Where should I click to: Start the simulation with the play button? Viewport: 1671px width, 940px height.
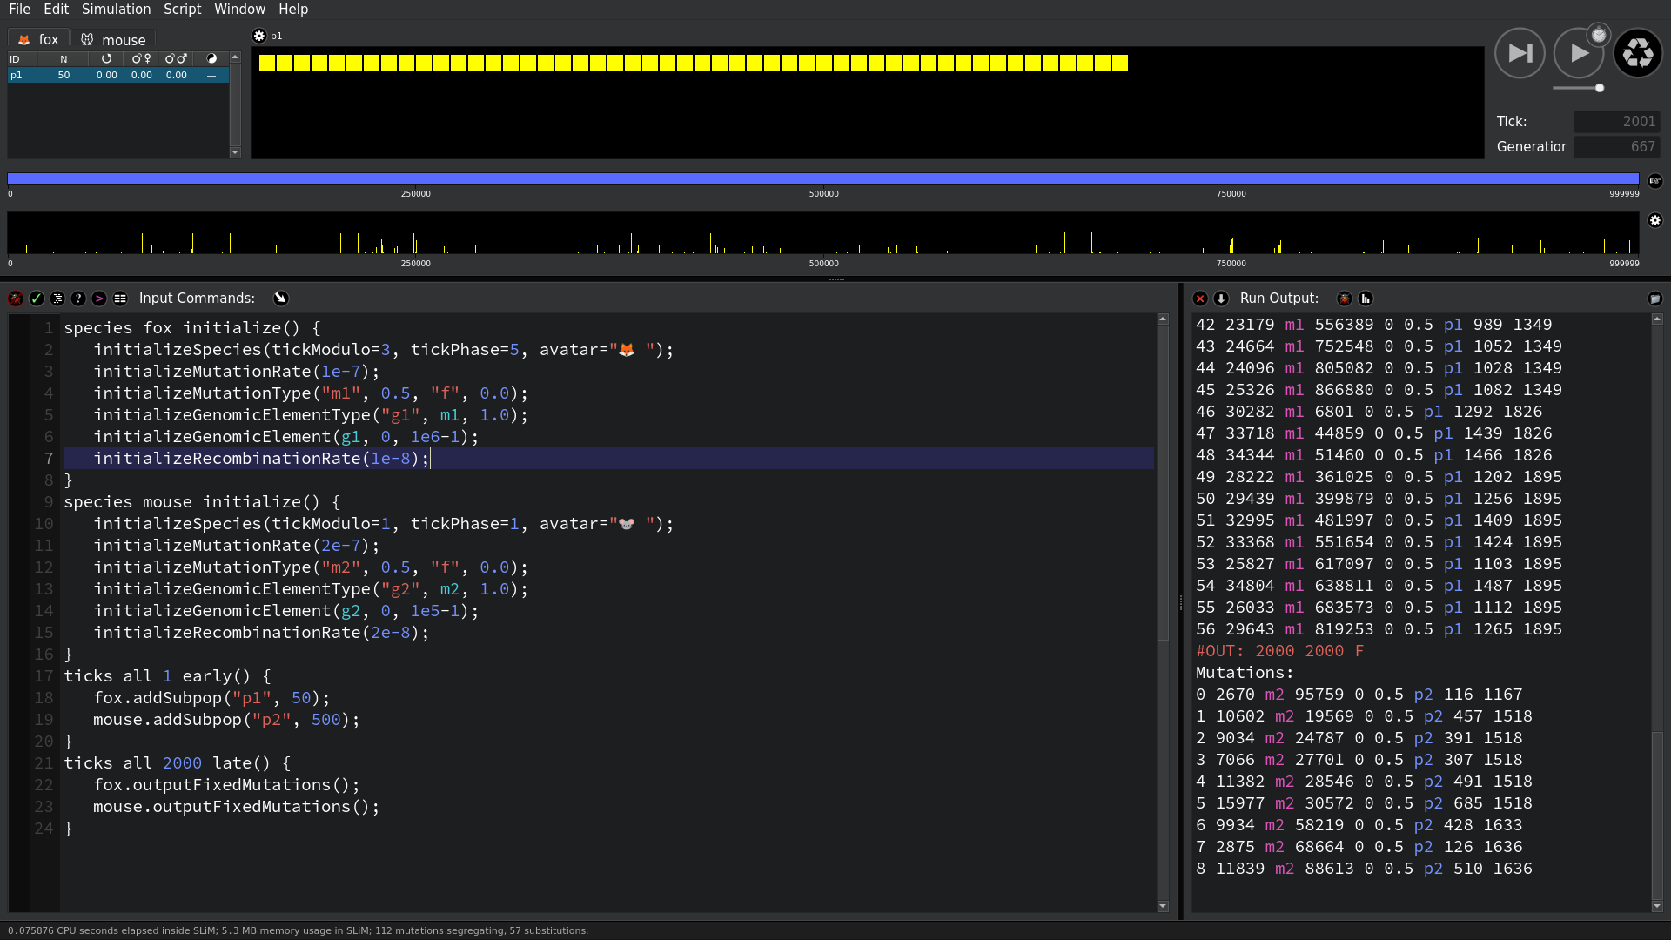1580,52
